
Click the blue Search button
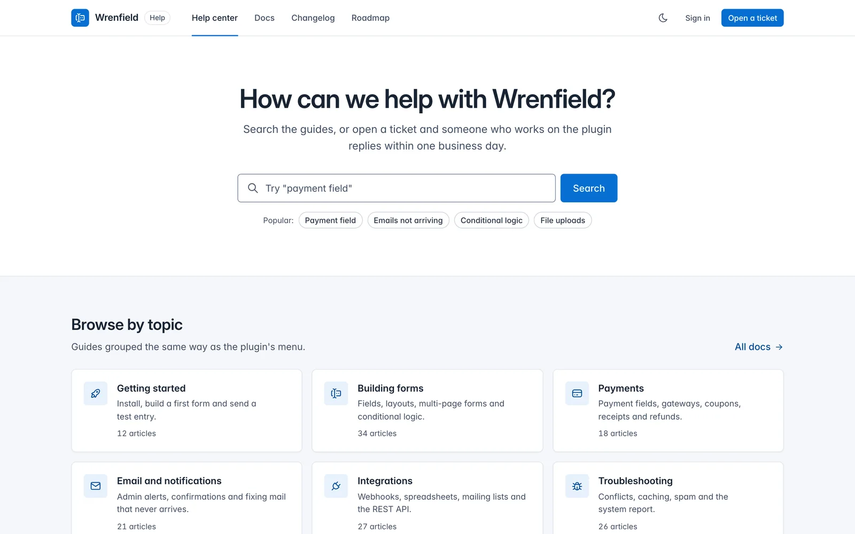point(589,188)
